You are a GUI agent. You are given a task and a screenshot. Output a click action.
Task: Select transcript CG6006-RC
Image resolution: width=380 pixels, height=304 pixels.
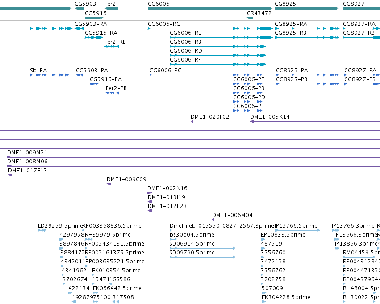(x=164, y=24)
